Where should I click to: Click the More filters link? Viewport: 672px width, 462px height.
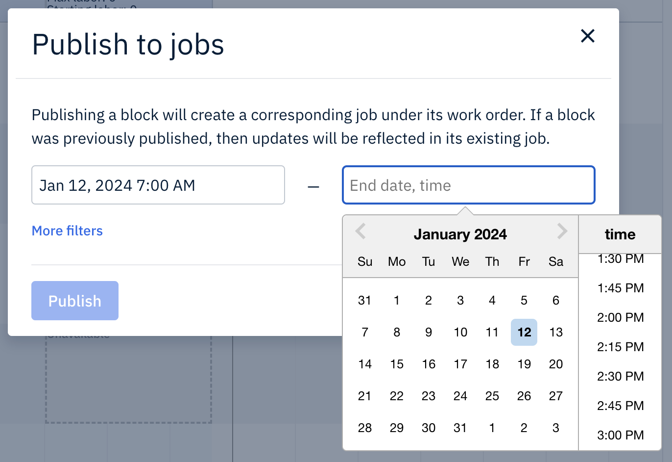click(x=67, y=231)
